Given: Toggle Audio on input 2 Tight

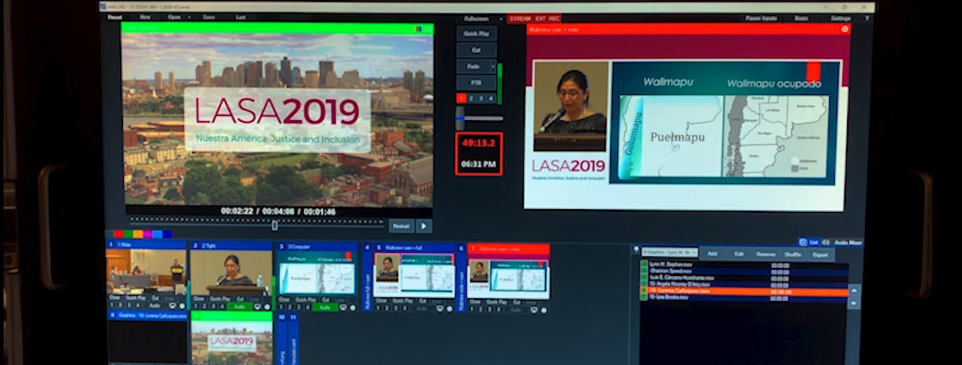Looking at the screenshot, I should [x=240, y=305].
